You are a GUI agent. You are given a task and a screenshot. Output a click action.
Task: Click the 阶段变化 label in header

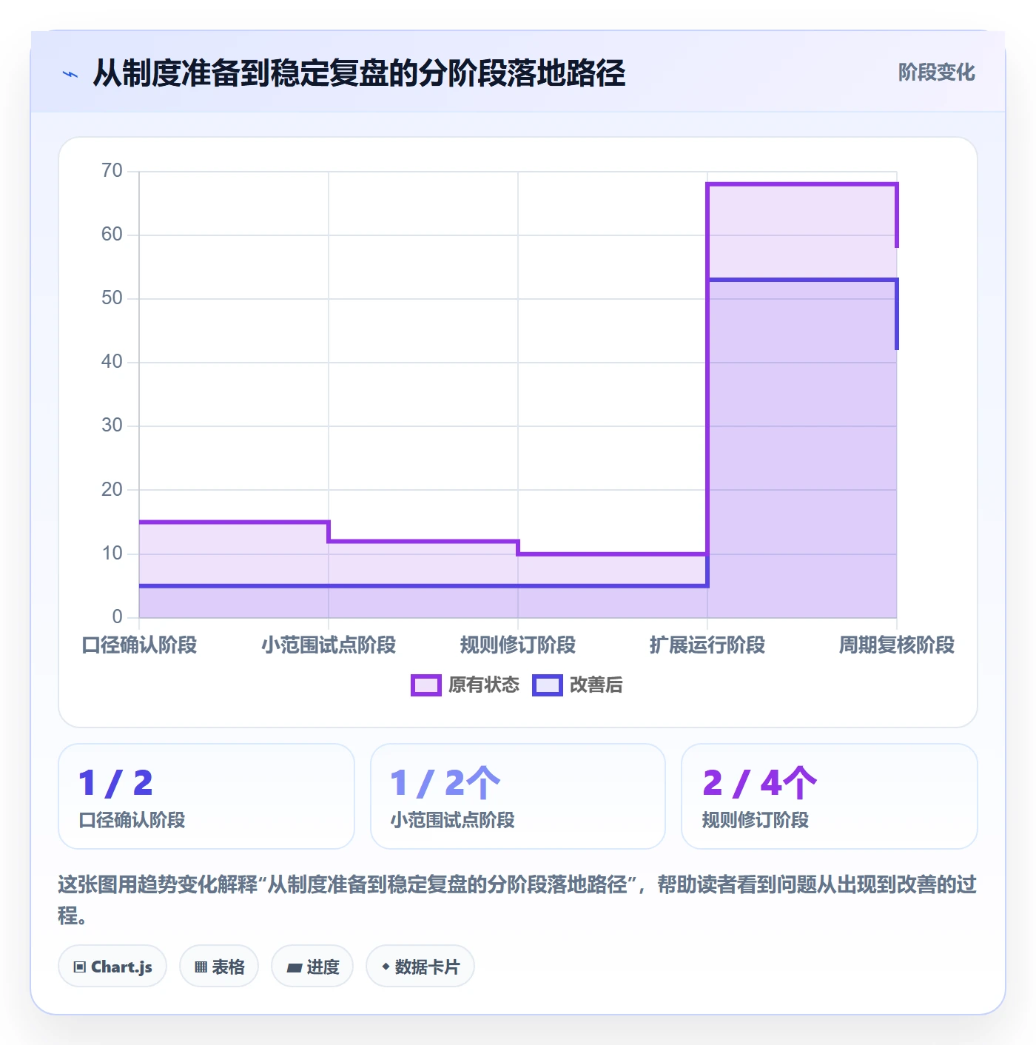pyautogui.click(x=936, y=73)
